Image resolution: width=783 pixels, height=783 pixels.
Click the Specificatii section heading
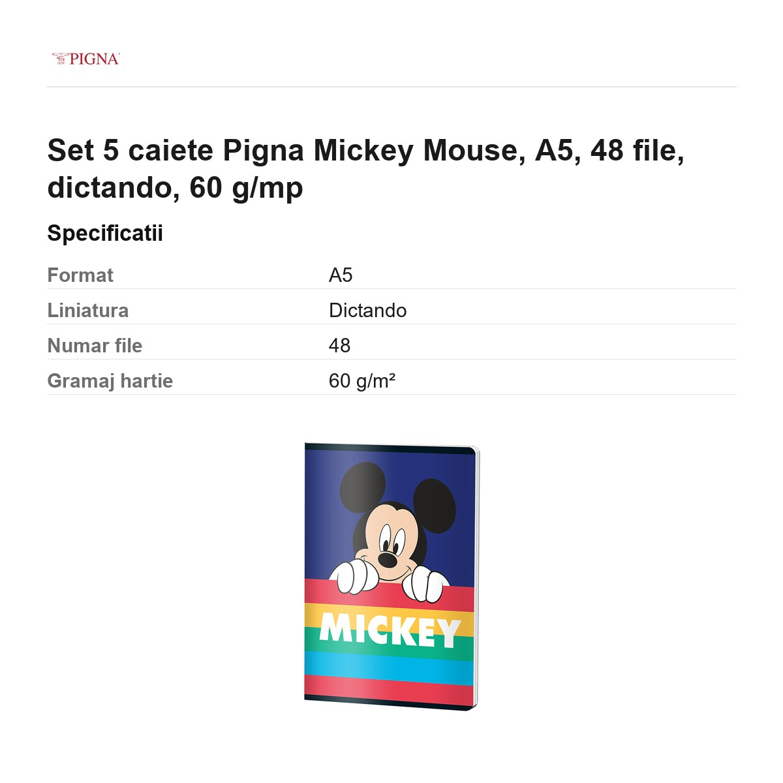(x=105, y=233)
